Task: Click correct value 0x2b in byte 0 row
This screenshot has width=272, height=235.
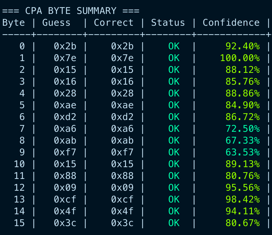Action: tap(122, 46)
